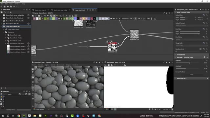Click the info icon beside Beach-Rock-Bake-Plane

29,44
